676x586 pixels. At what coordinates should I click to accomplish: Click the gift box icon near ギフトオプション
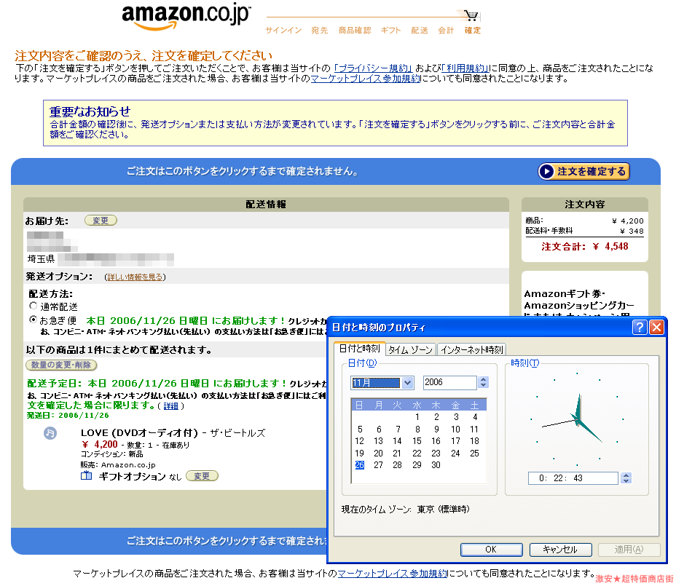point(86,475)
